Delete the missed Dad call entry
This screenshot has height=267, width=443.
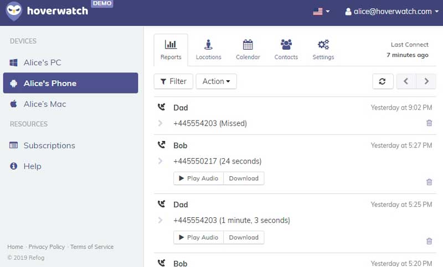click(x=429, y=123)
